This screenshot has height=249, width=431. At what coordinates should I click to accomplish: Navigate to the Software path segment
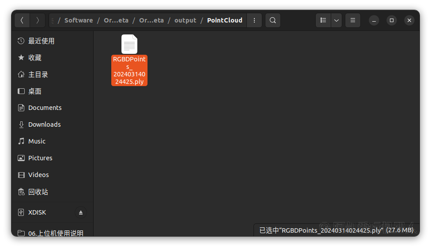(x=79, y=20)
